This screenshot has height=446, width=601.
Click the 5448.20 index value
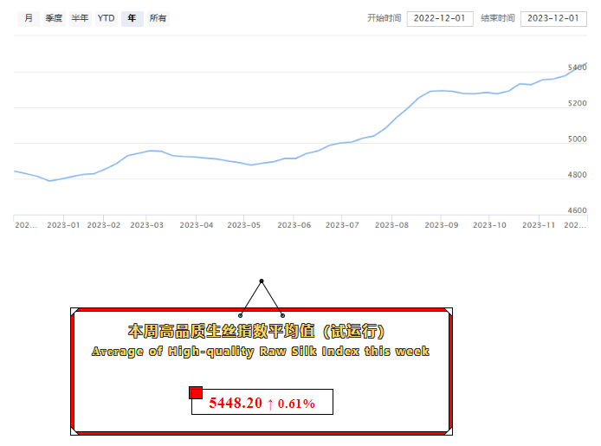(x=236, y=403)
